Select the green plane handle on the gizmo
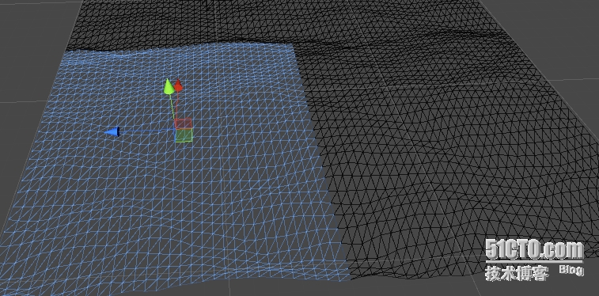599x296 pixels. click(184, 135)
